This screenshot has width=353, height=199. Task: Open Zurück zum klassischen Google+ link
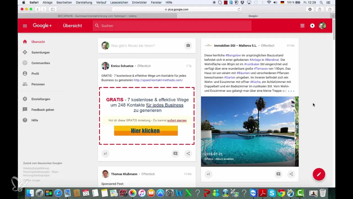(x=43, y=163)
